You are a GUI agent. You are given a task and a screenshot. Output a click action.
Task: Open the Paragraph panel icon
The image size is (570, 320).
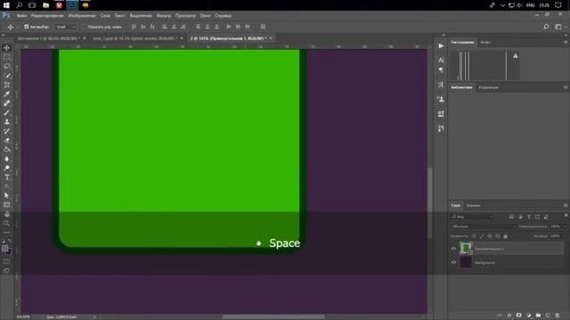click(x=441, y=69)
